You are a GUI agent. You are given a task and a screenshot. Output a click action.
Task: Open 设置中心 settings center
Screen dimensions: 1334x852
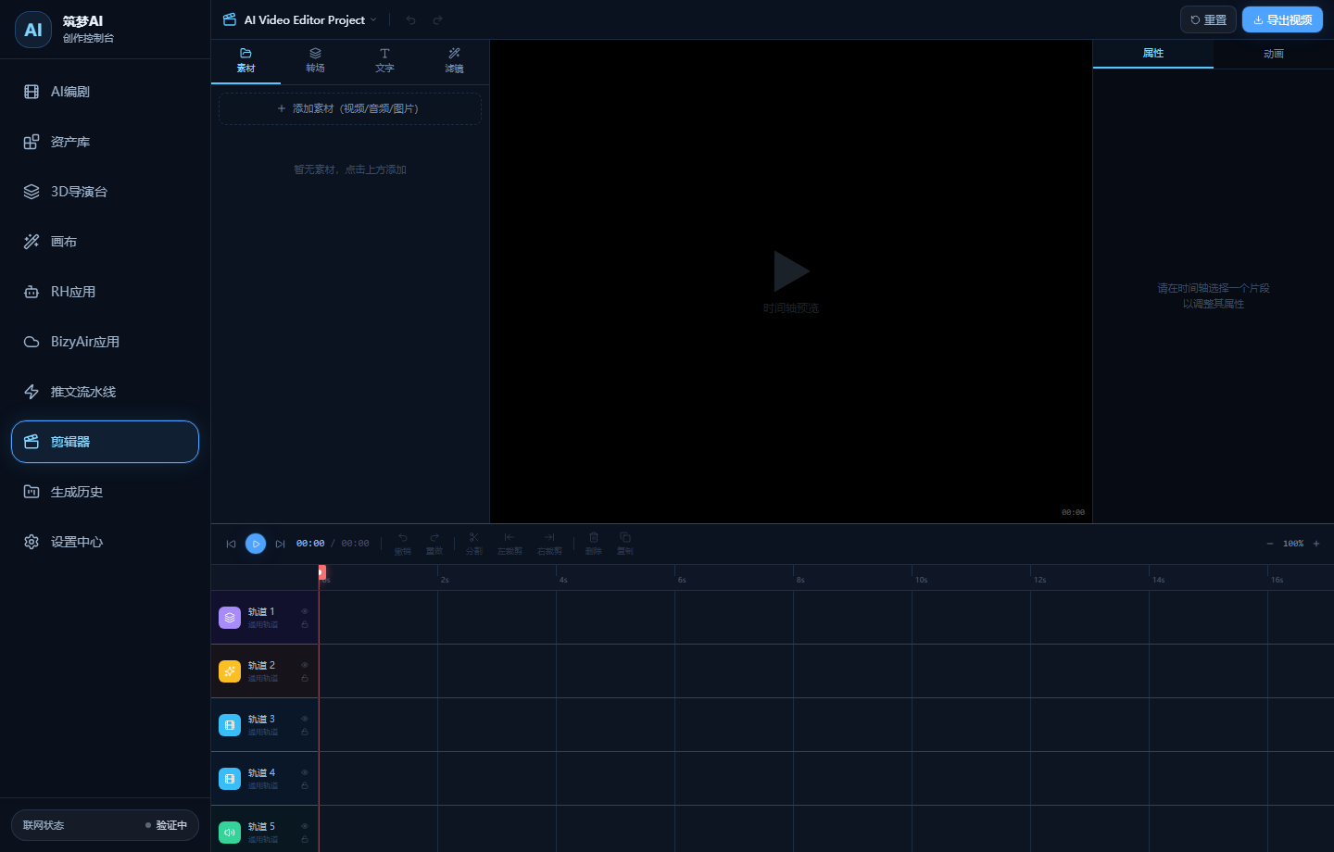[x=105, y=542]
